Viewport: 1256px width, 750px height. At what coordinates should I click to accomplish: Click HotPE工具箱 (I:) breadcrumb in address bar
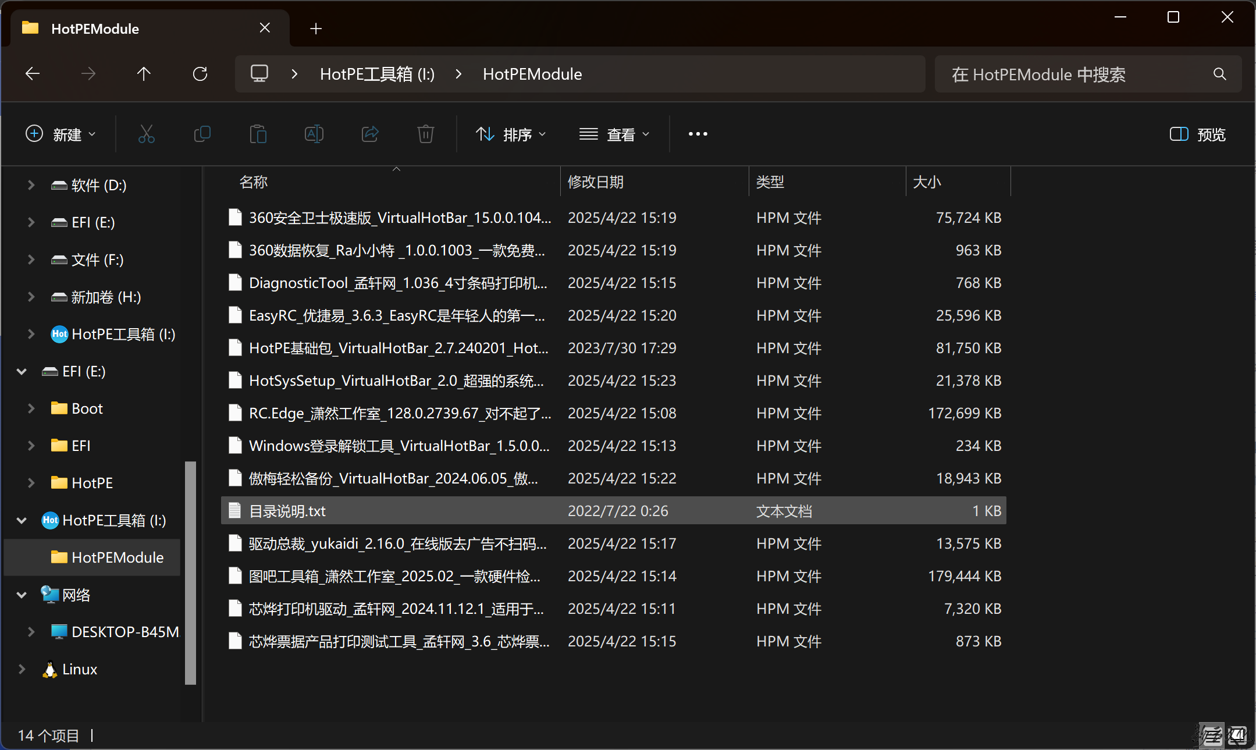click(x=377, y=74)
